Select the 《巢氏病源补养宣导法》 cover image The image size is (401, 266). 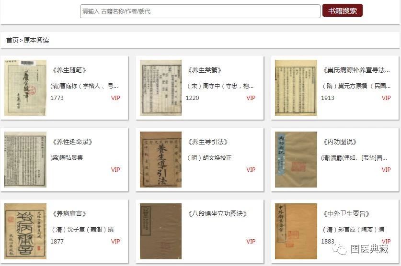[296, 88]
